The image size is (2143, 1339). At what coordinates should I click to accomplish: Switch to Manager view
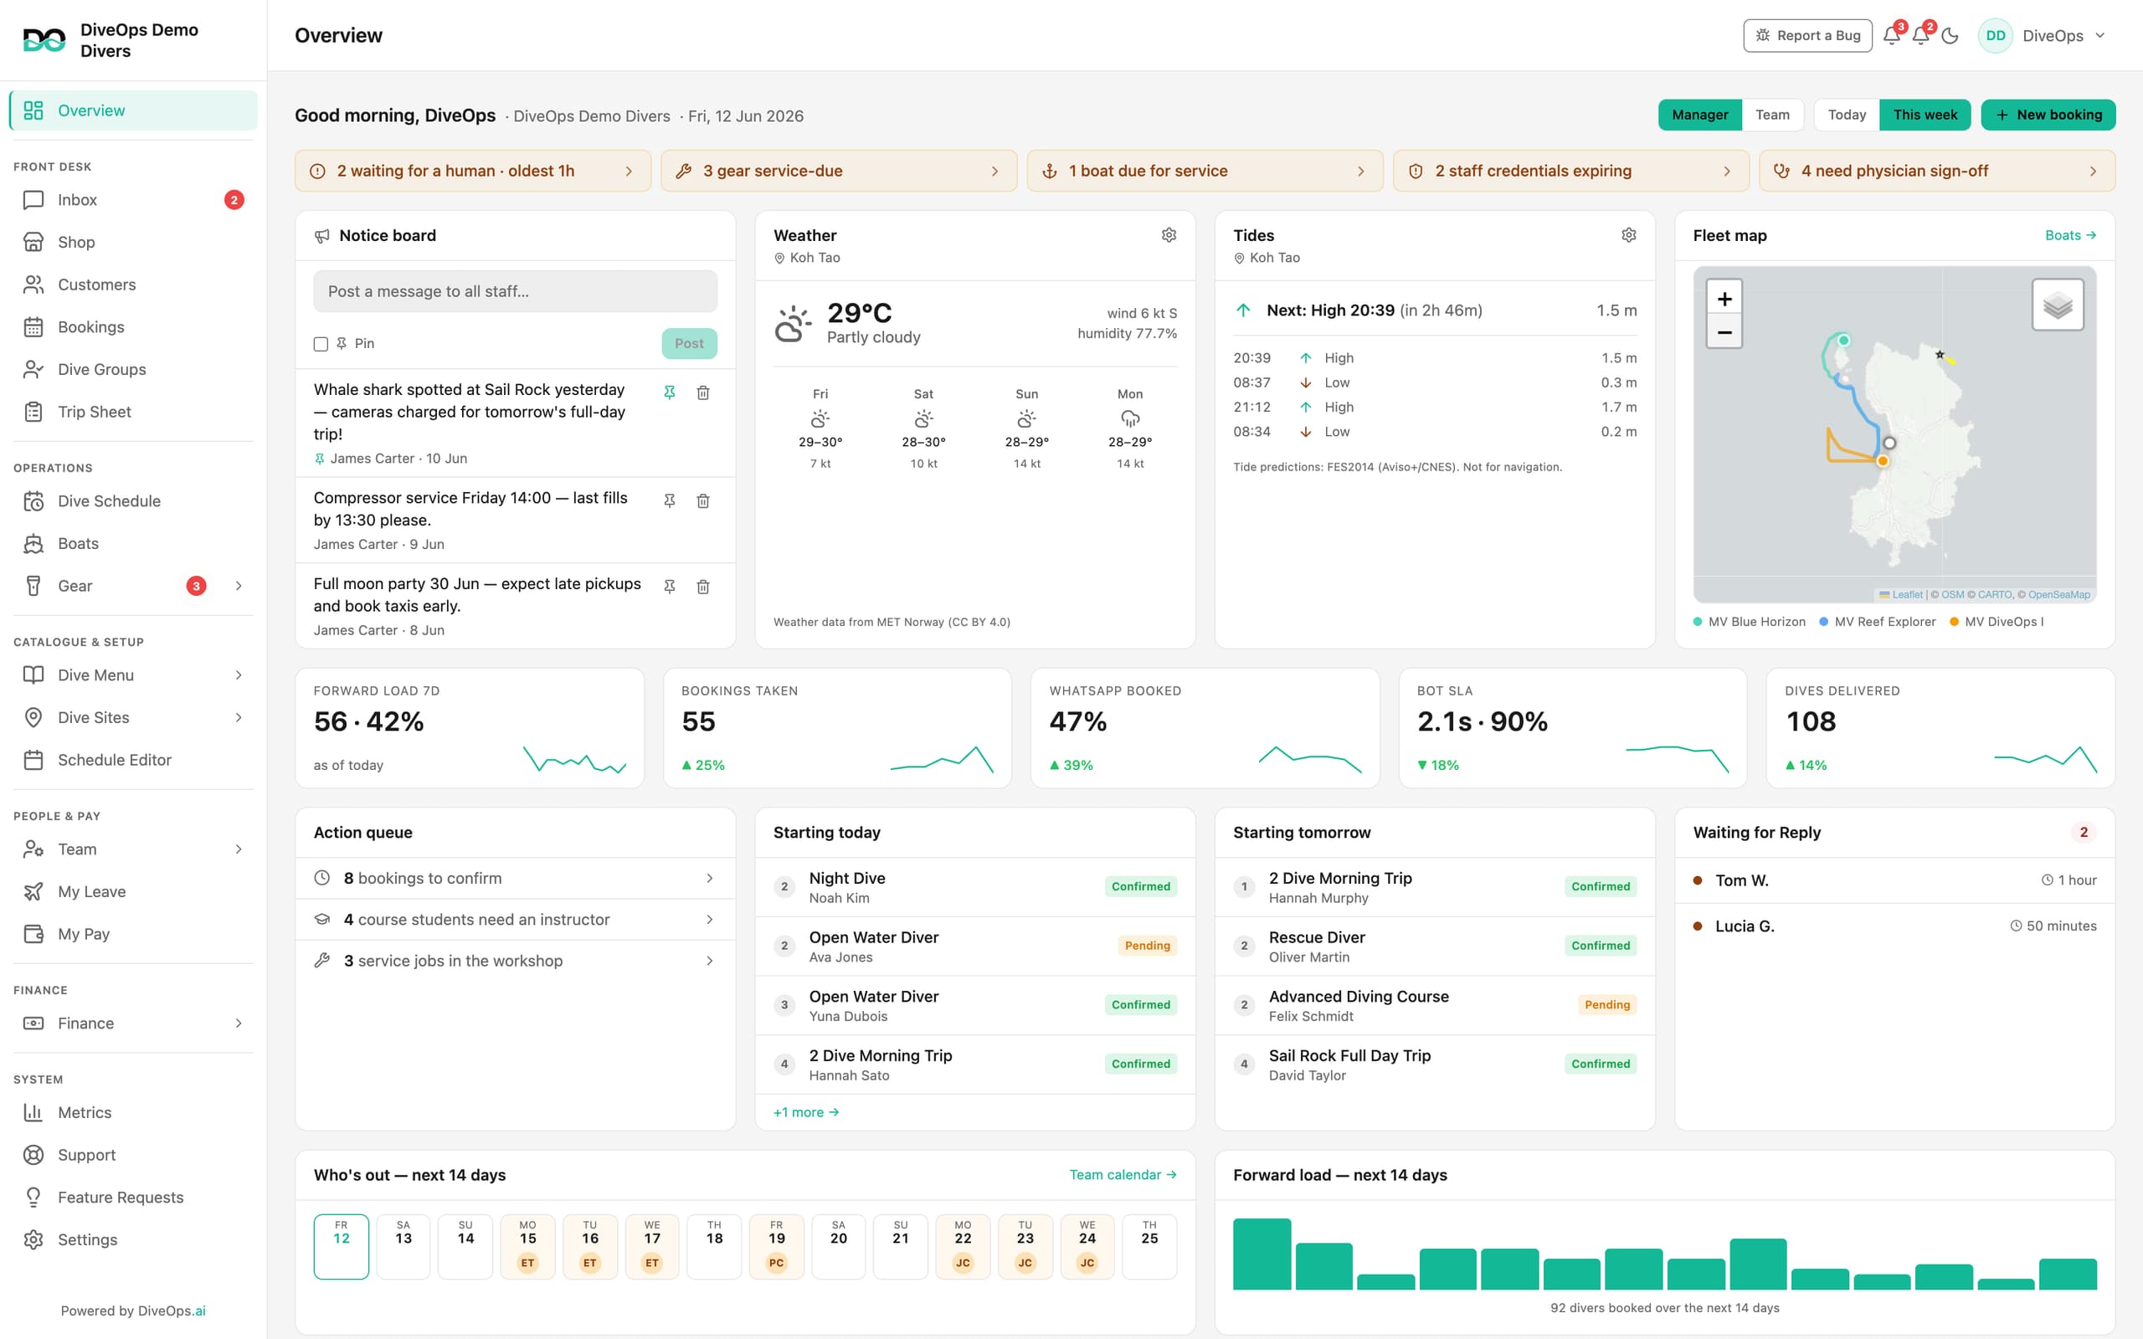tap(1699, 115)
